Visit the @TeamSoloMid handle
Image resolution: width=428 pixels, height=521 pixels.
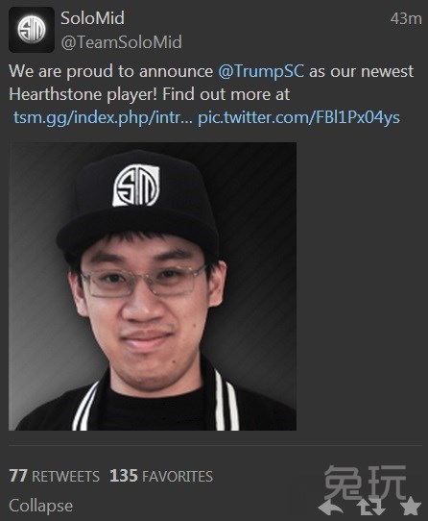click(x=122, y=42)
